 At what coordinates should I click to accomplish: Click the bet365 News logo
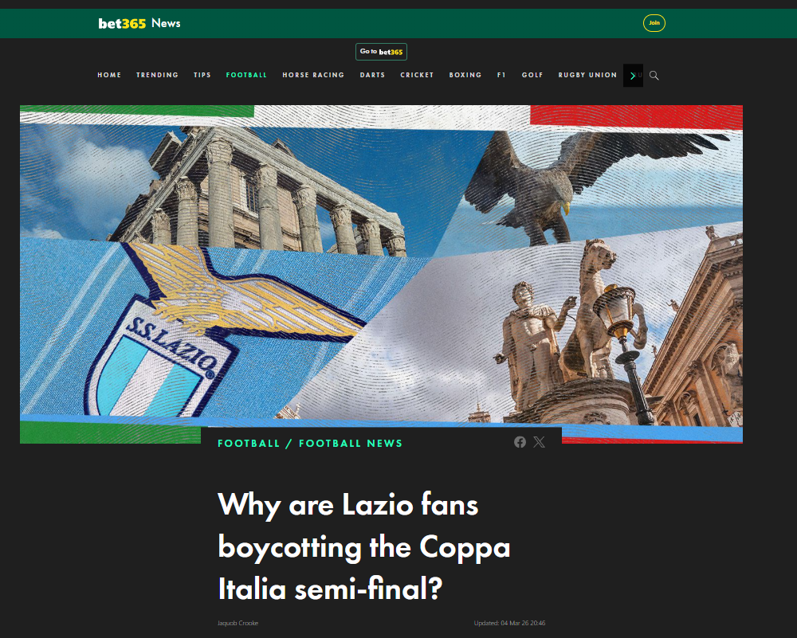point(139,23)
